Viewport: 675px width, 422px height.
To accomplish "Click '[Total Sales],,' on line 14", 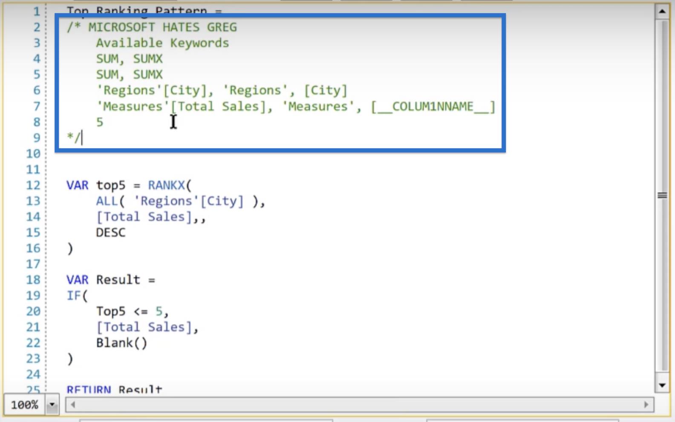I will coord(151,217).
